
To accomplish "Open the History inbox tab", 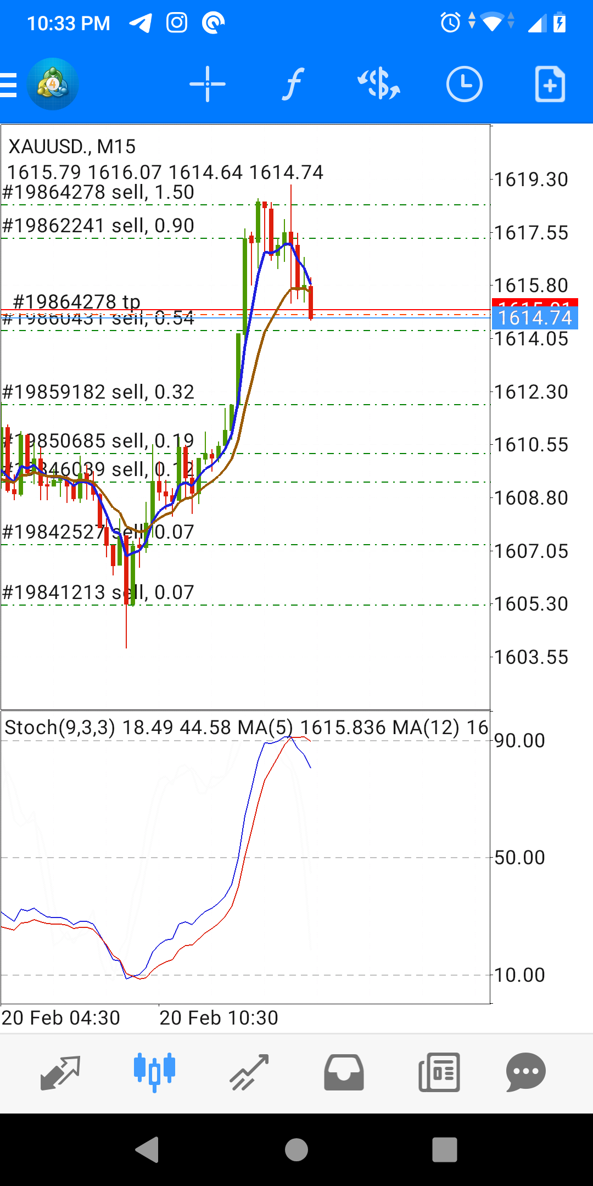I will pos(344,1072).
